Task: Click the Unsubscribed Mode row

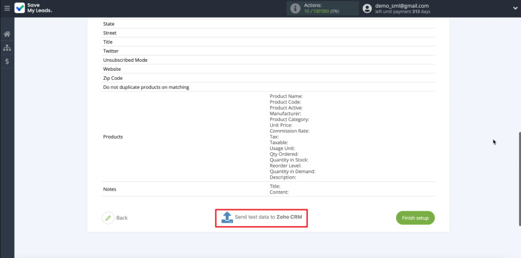Action: [x=268, y=60]
